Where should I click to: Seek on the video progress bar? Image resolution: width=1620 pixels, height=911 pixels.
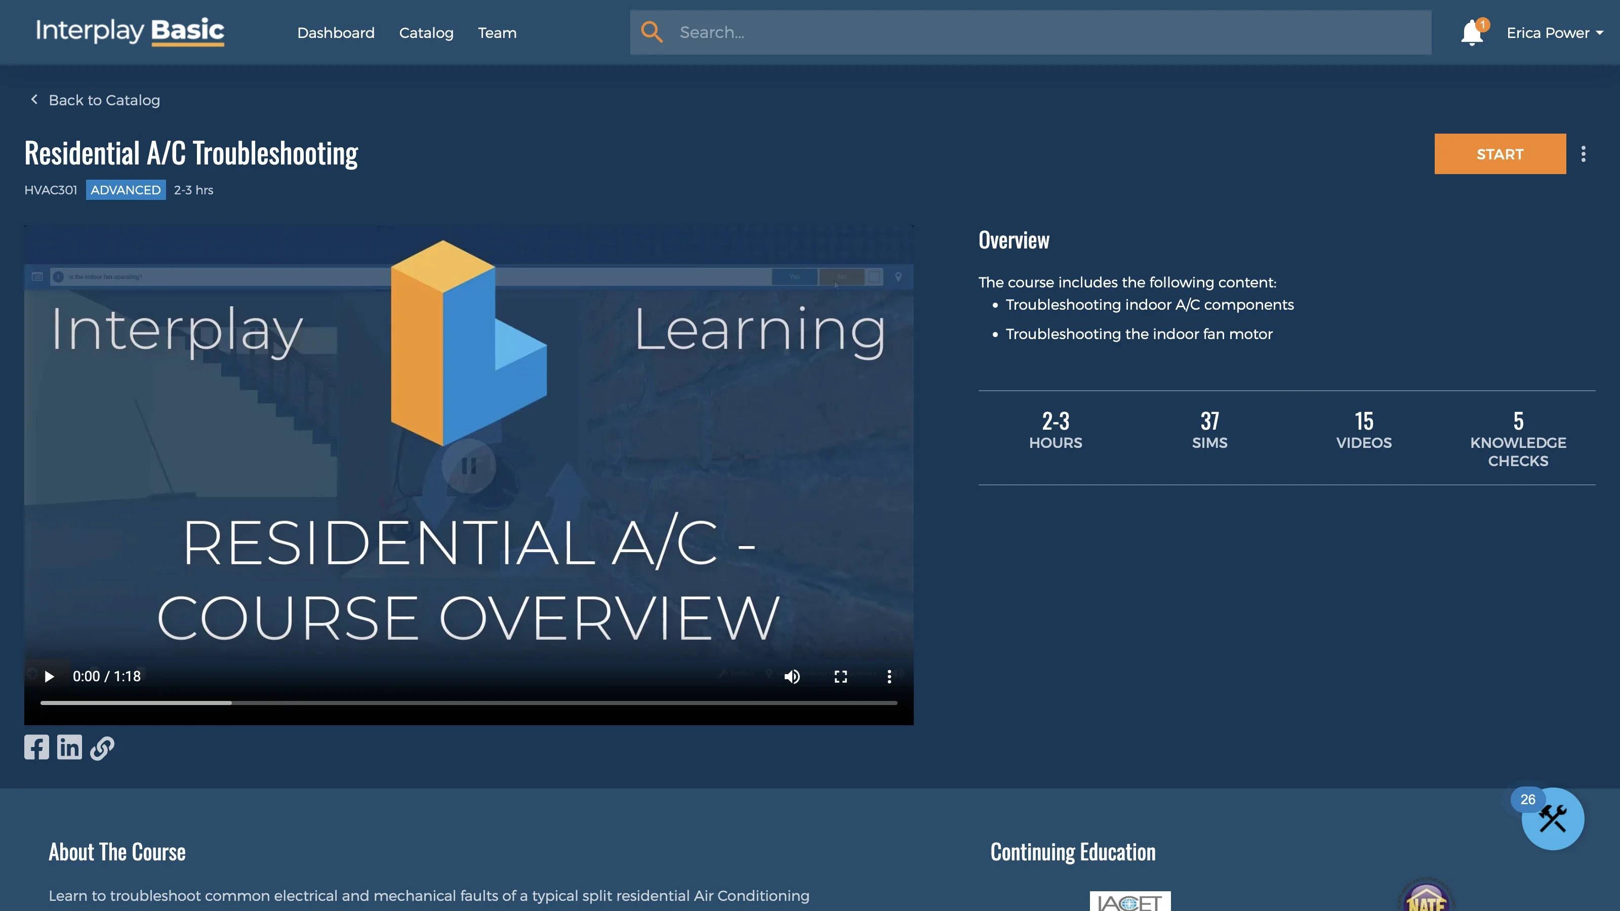point(468,703)
